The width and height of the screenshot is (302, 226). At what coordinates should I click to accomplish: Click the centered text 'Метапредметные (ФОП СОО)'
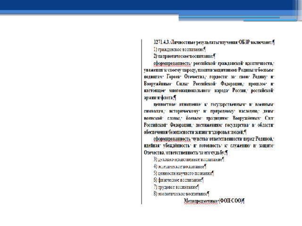(x=214, y=201)
